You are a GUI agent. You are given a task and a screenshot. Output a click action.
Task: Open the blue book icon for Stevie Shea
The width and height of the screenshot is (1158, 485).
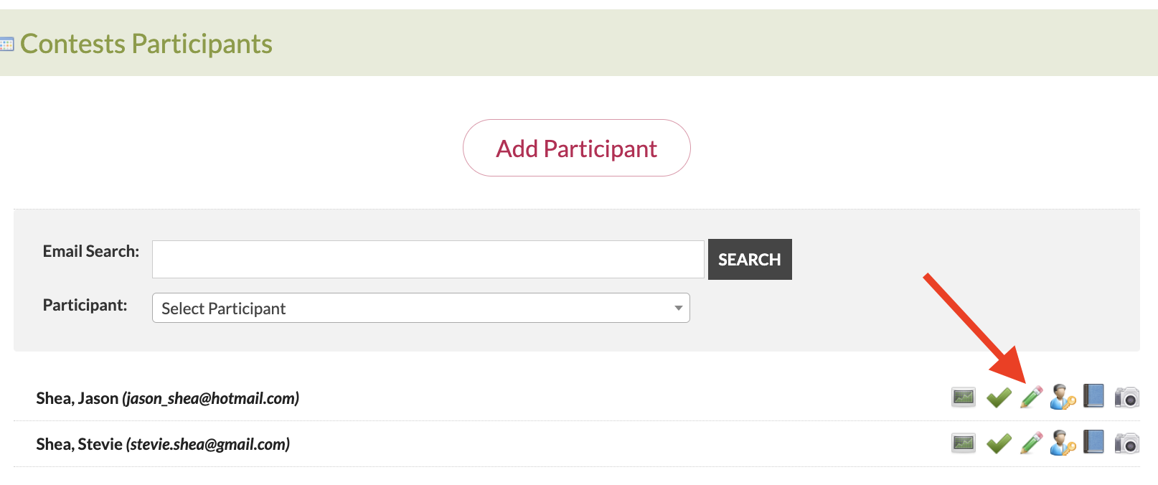coord(1093,442)
